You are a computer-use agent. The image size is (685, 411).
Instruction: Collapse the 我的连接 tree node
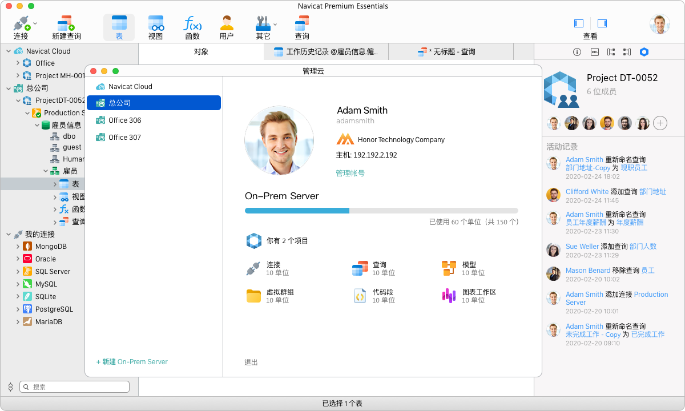[x=9, y=234]
